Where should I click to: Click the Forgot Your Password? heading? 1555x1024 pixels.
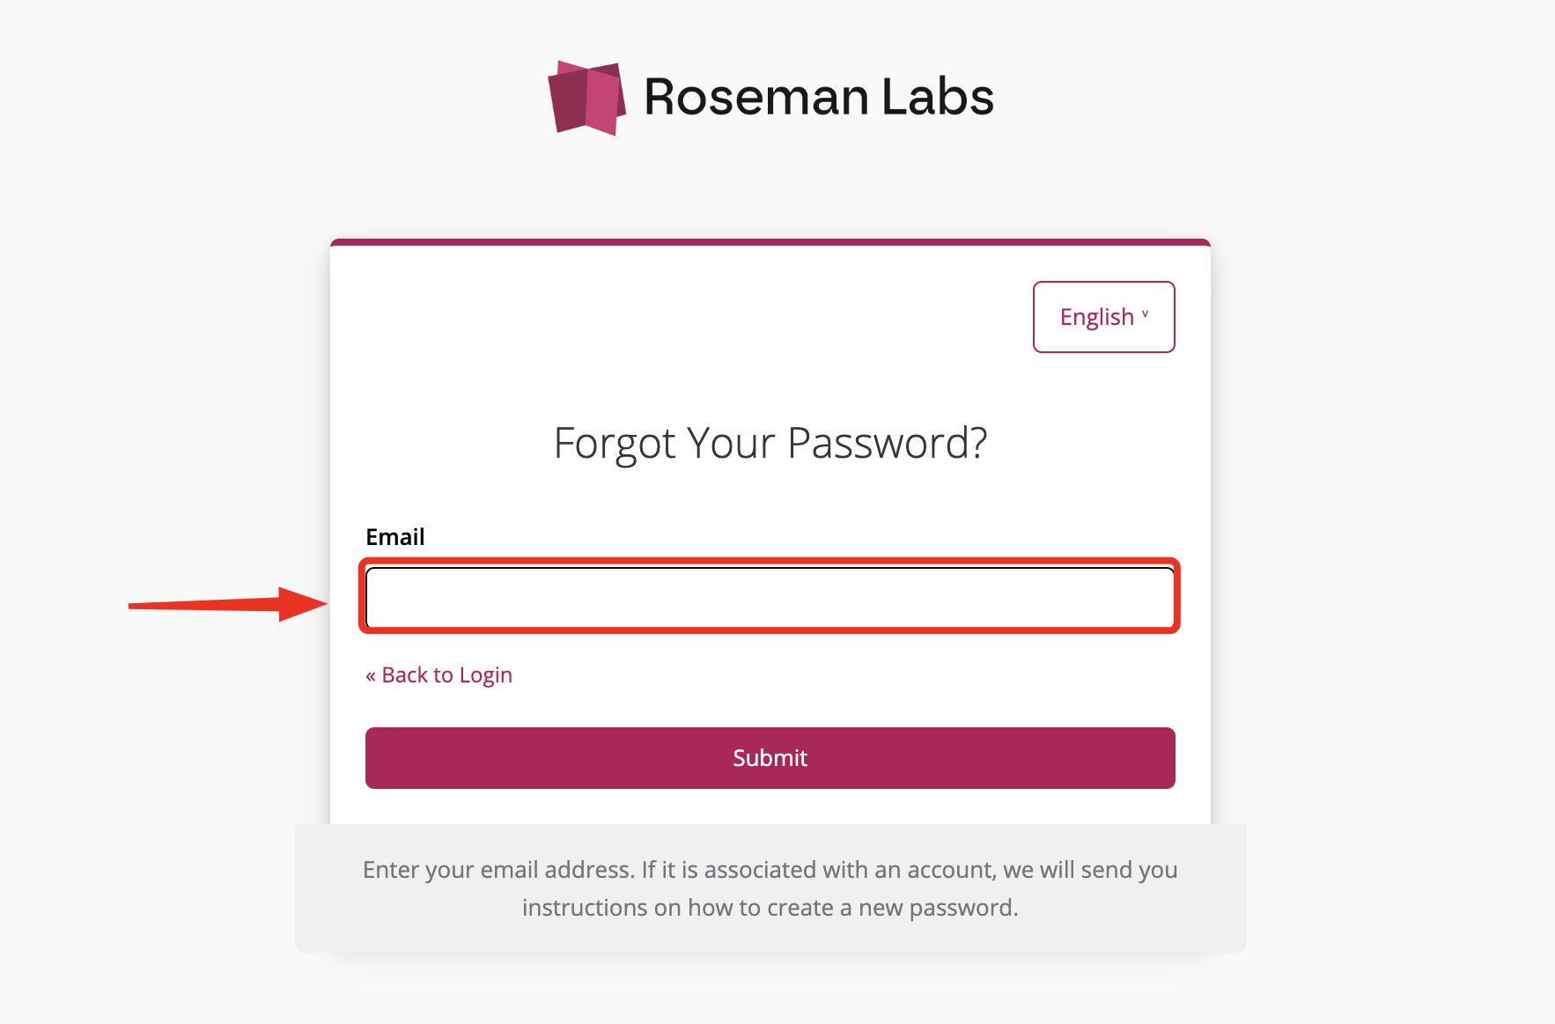point(770,443)
